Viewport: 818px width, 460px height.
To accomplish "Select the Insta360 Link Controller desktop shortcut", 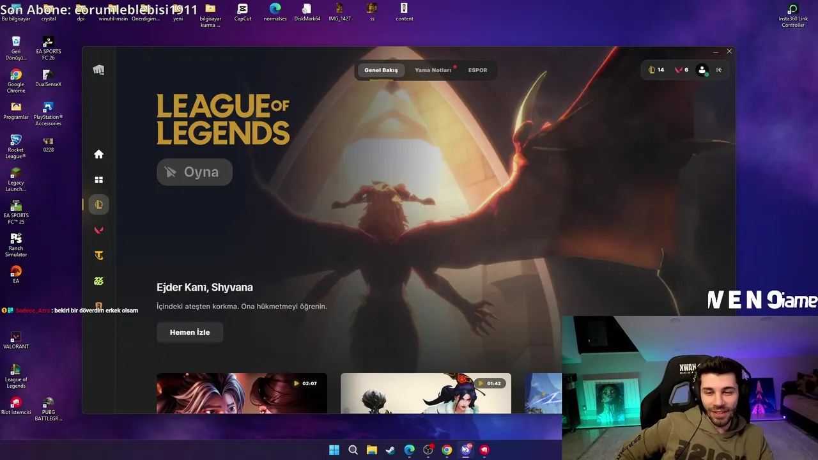I will click(793, 15).
